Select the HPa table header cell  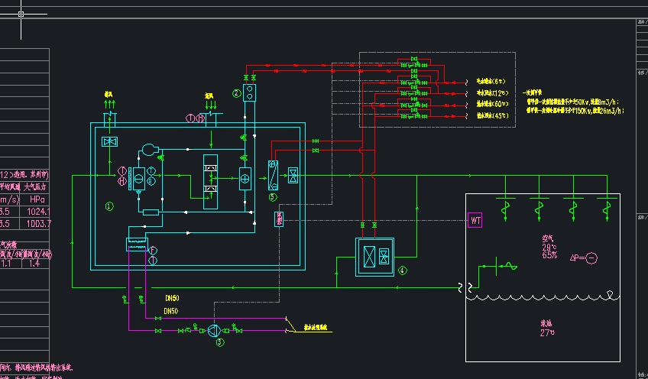37,199
